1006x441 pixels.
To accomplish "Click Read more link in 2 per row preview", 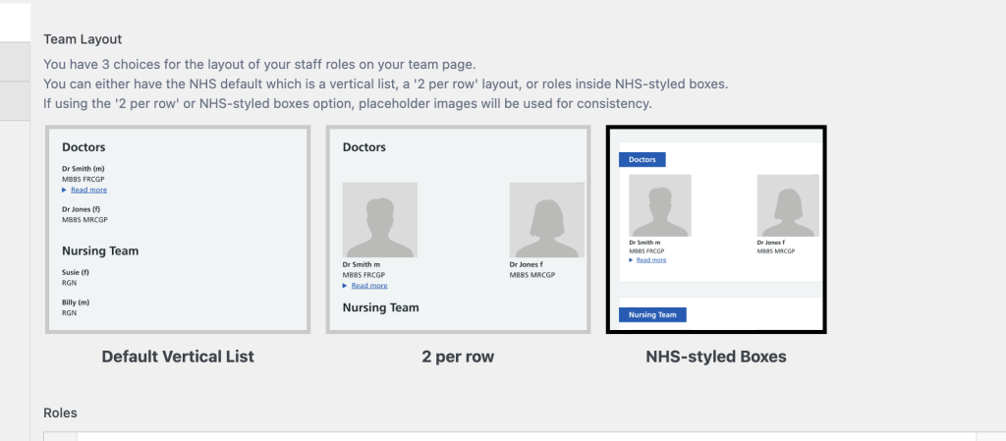I will (369, 285).
